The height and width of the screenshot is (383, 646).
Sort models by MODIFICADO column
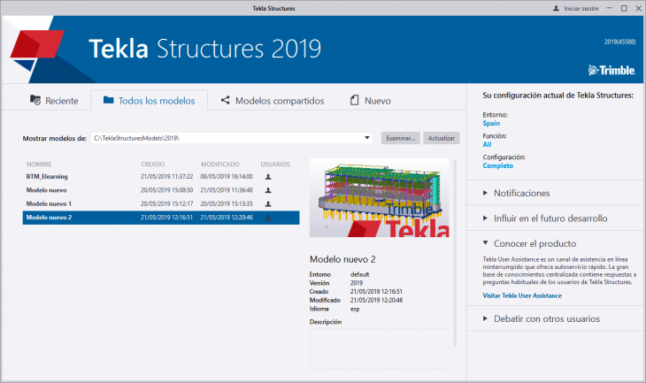220,164
